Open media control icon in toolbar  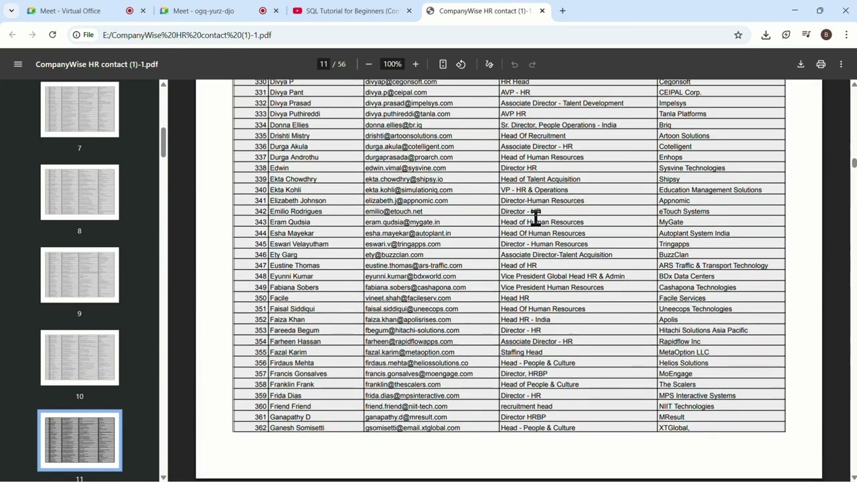[806, 35]
